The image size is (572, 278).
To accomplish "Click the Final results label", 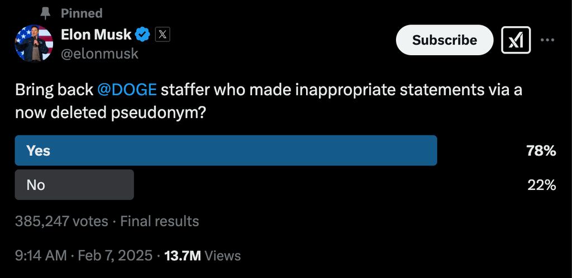I will tap(160, 221).
